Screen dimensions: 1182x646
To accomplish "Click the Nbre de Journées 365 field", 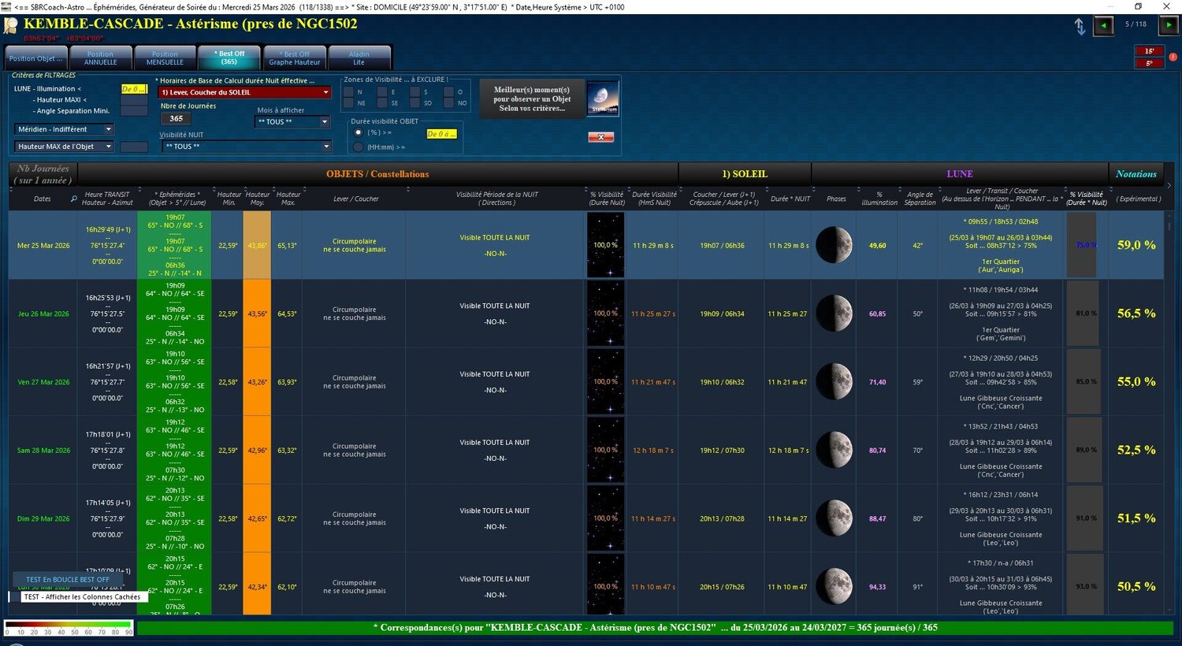I will (x=176, y=119).
